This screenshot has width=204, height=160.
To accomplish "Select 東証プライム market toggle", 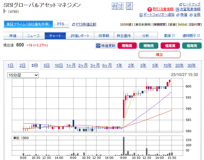I will pyautogui.click(x=28, y=24).
